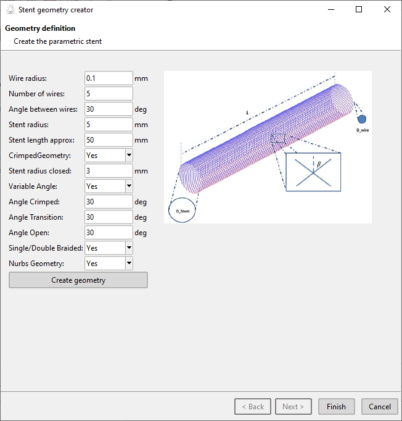Focus the Angle Open input field
402x421 pixels.
[109, 233]
